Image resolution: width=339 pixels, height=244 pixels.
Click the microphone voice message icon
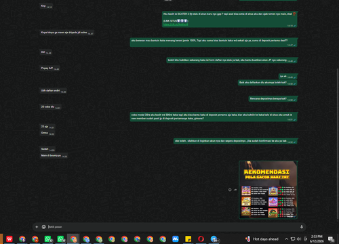(x=302, y=227)
